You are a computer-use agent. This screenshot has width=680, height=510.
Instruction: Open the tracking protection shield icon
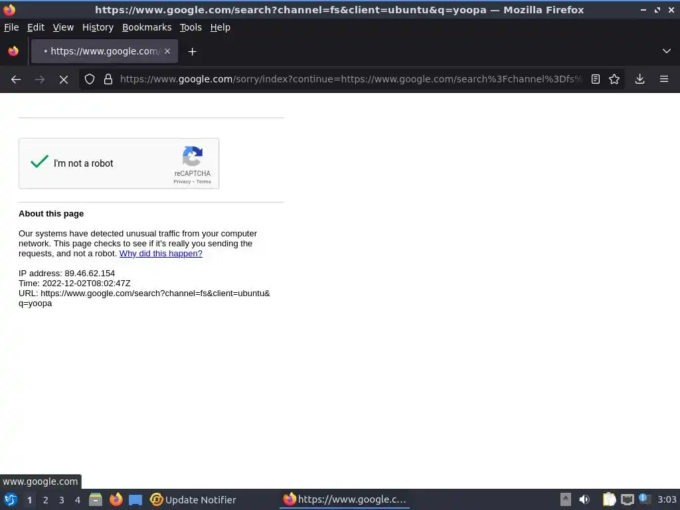(90, 79)
